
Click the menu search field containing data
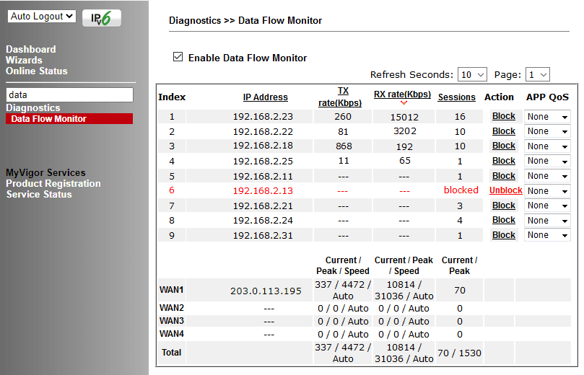(70, 94)
